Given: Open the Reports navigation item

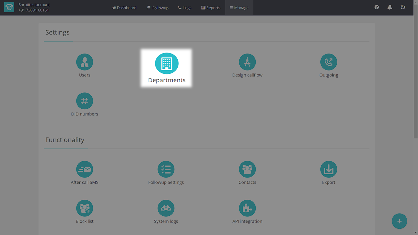Looking at the screenshot, I should [x=211, y=8].
